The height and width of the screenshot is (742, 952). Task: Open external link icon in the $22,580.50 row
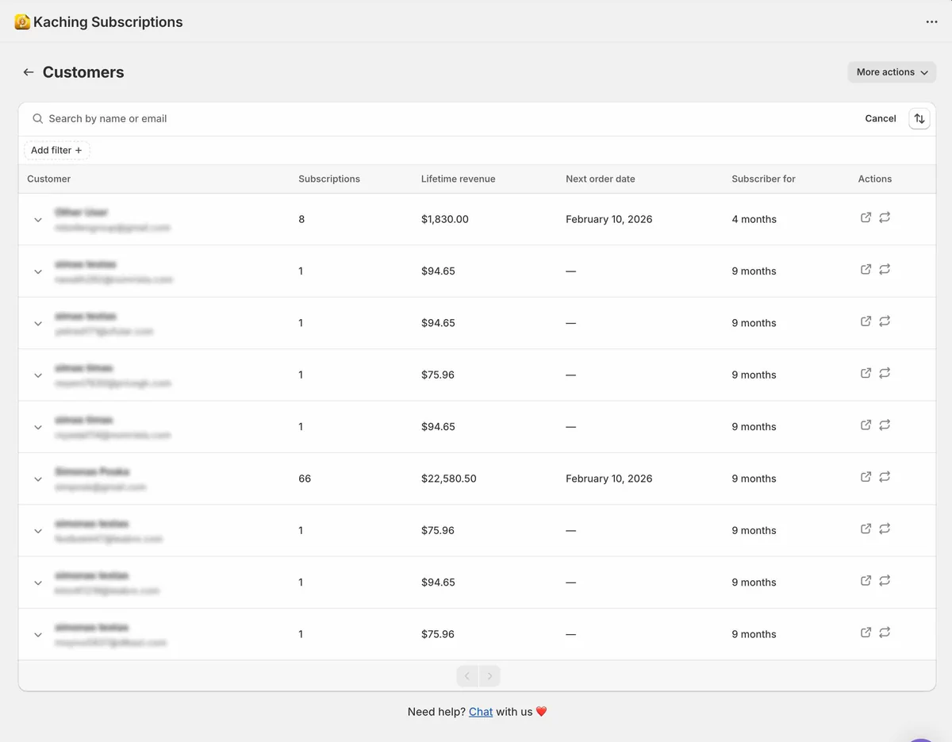tap(866, 477)
